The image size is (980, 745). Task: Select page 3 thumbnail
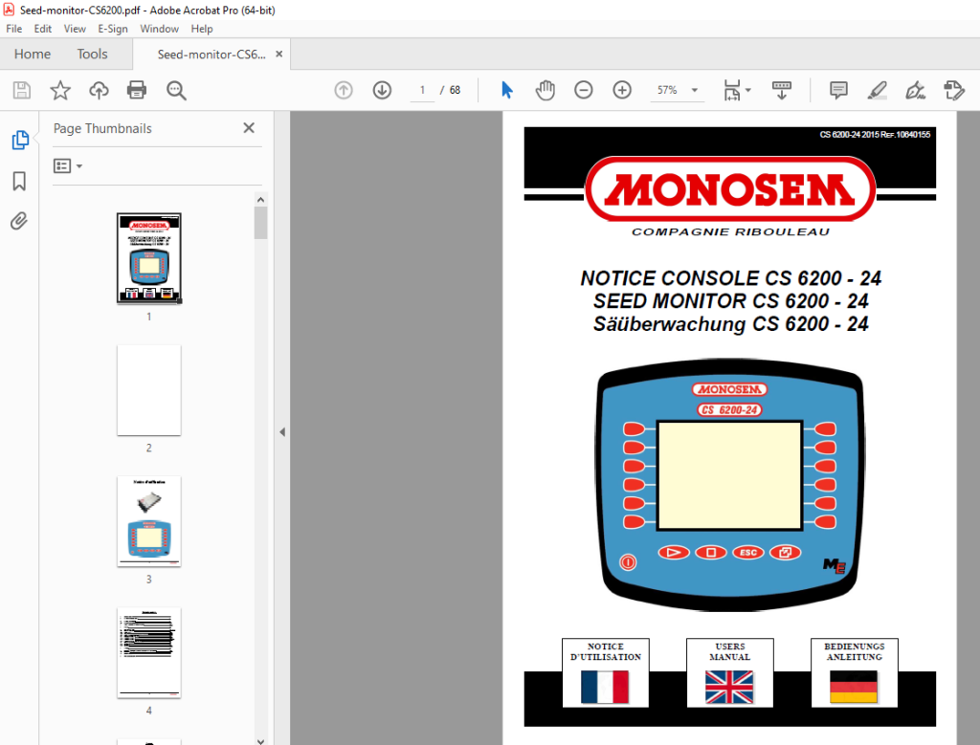point(148,521)
